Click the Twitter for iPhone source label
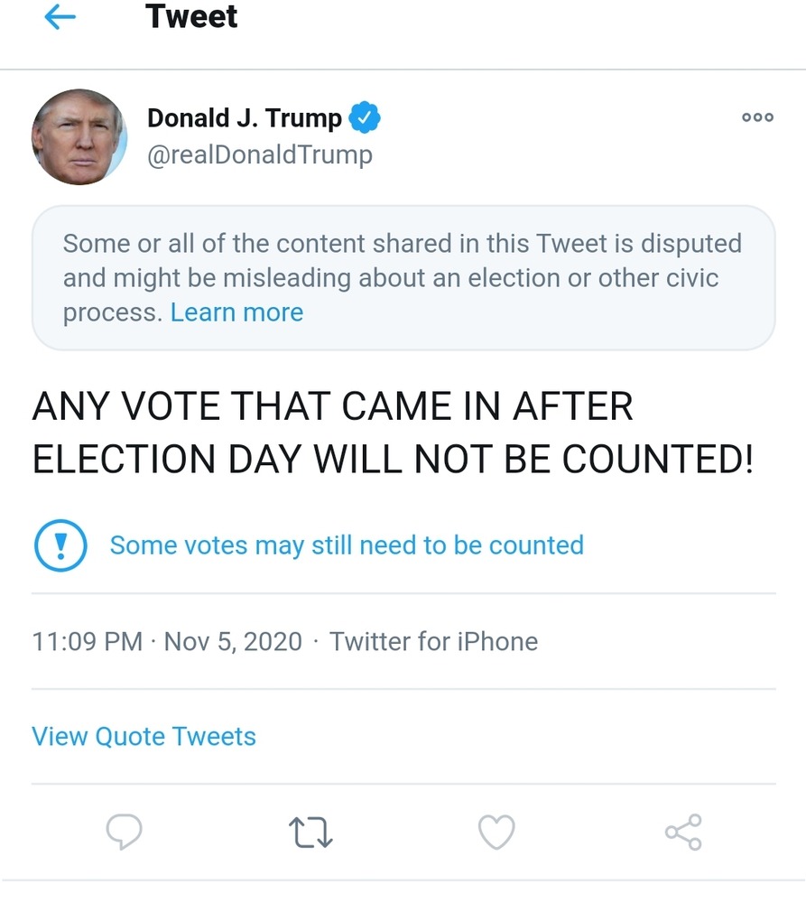The height and width of the screenshot is (903, 806). tap(433, 641)
